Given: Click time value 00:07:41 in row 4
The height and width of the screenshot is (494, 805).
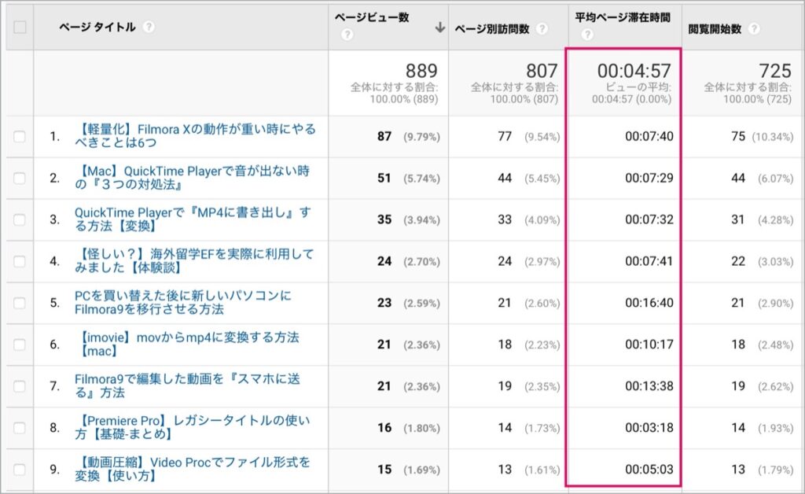Looking at the screenshot, I should coord(649,261).
